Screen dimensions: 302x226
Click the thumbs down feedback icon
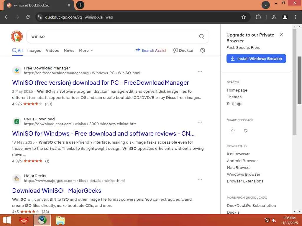(x=246, y=131)
